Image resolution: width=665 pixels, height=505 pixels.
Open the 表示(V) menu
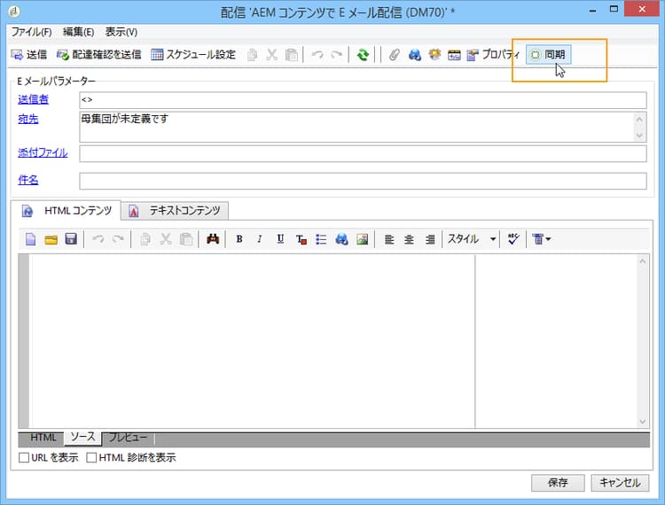coord(121,32)
